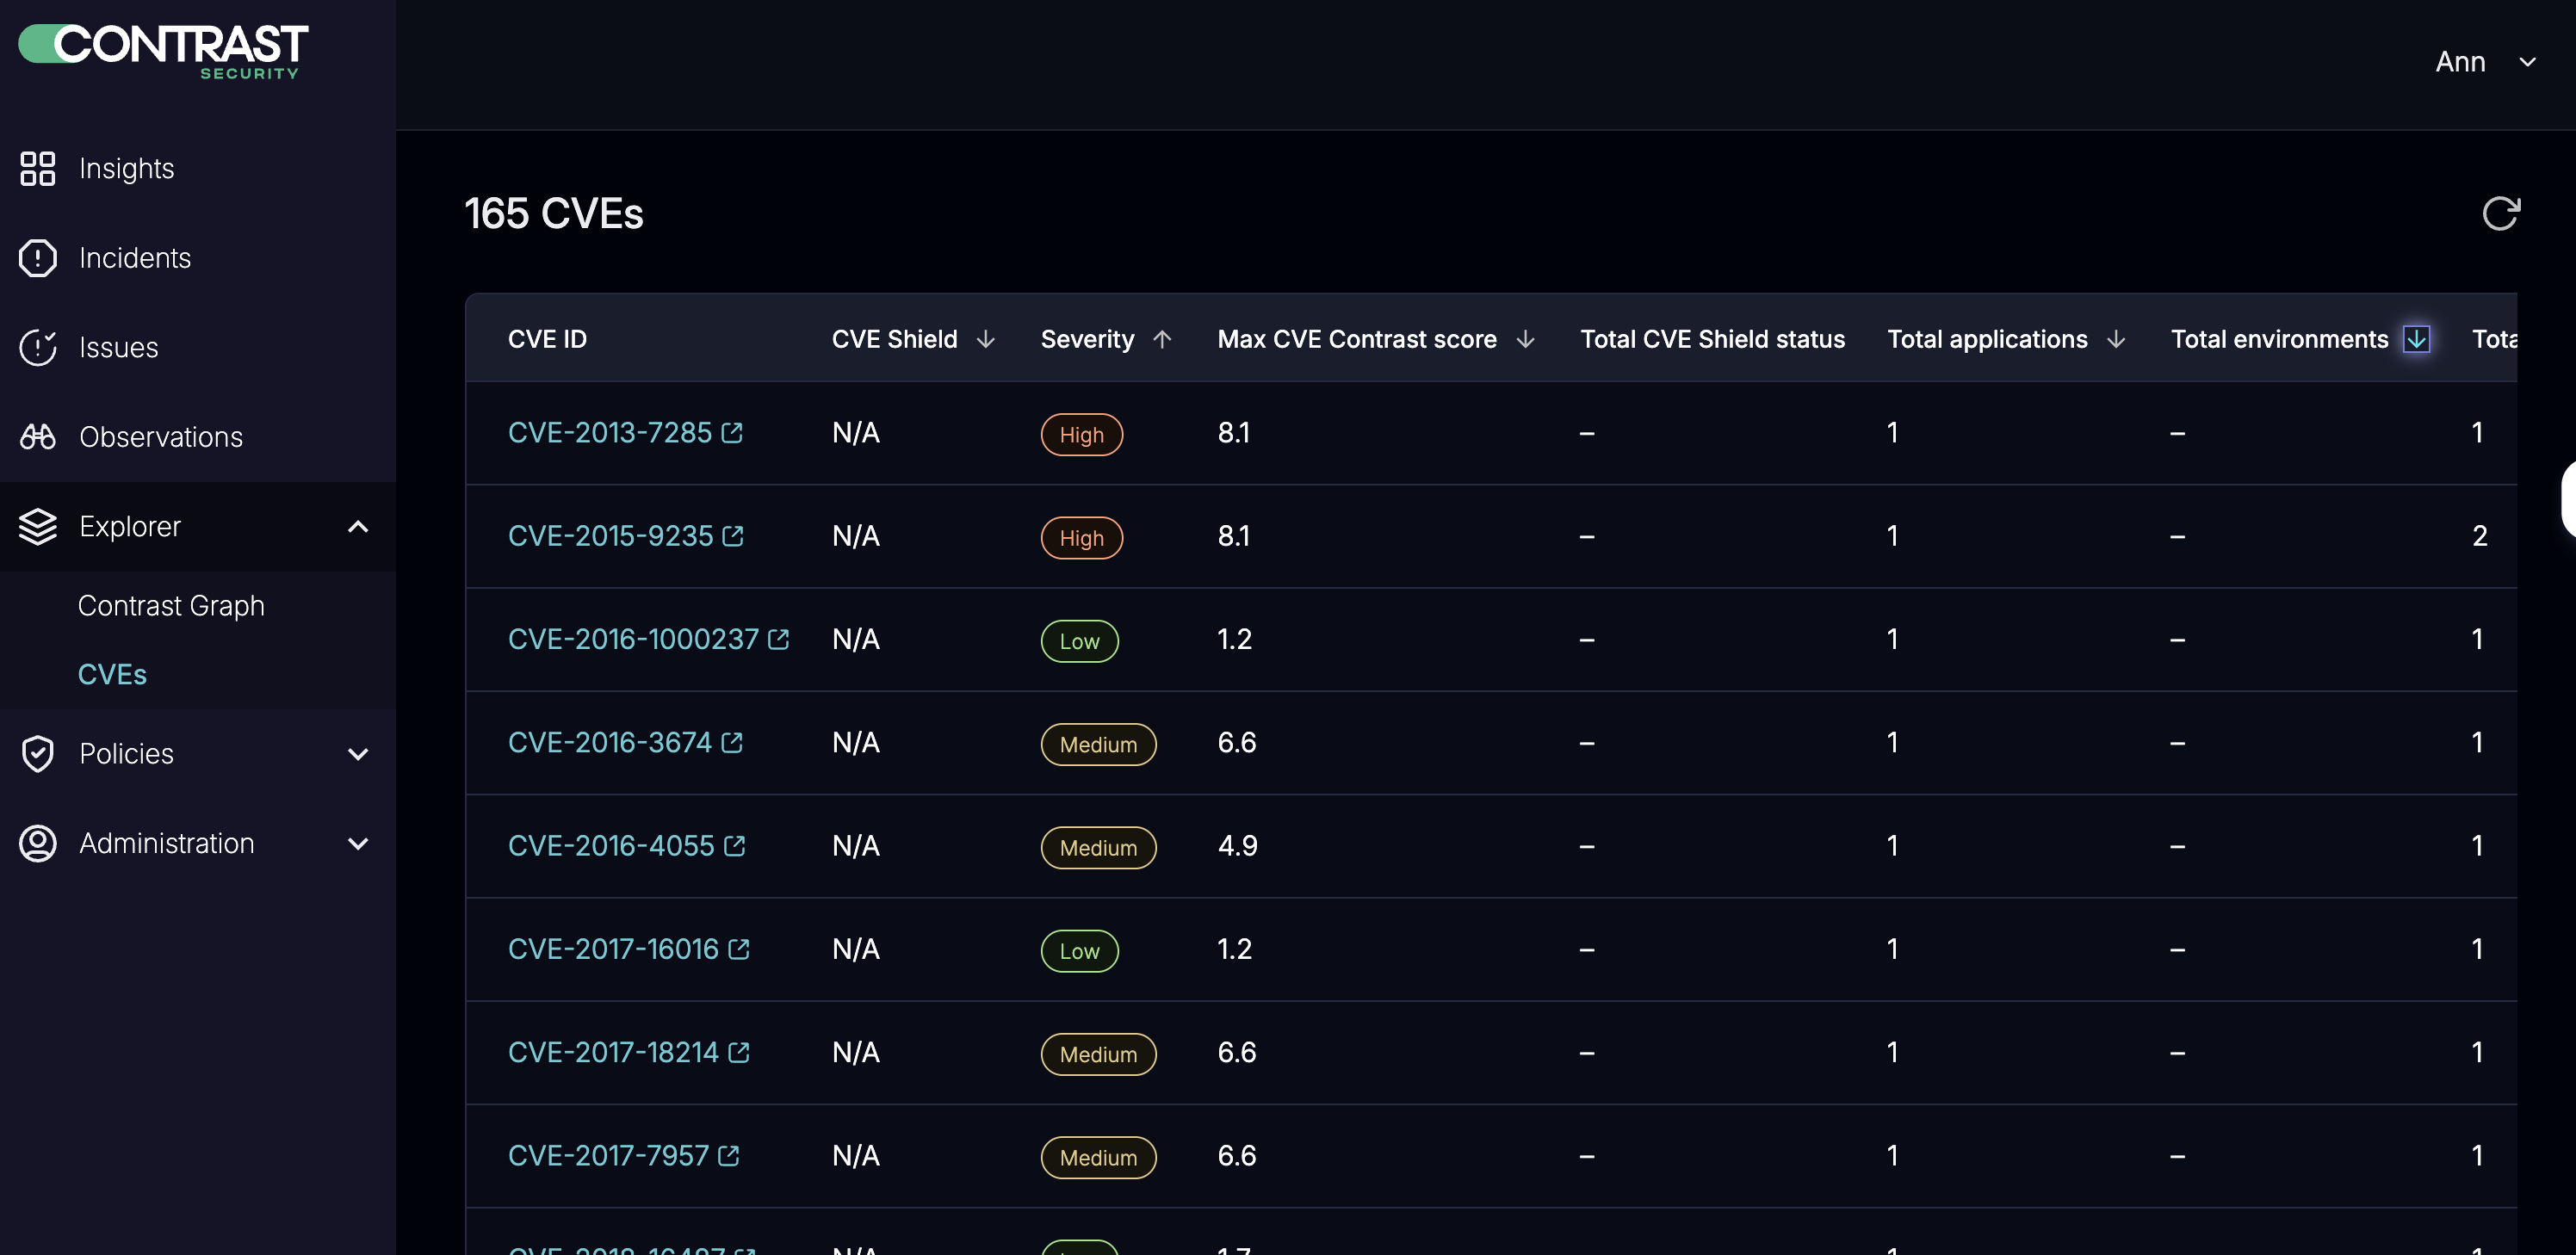The height and width of the screenshot is (1255, 2576).
Task: Click Medium severity badge for CVE-2016-4055
Action: tap(1099, 848)
